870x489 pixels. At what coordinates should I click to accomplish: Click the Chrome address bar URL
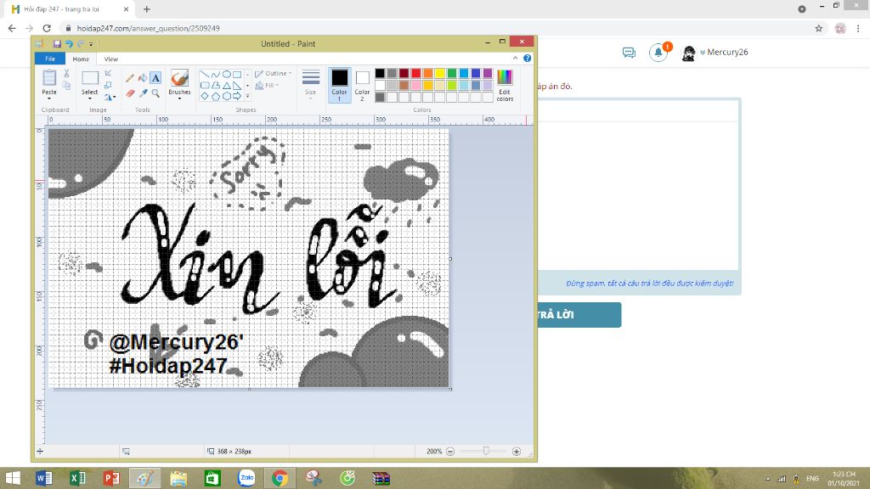click(148, 28)
